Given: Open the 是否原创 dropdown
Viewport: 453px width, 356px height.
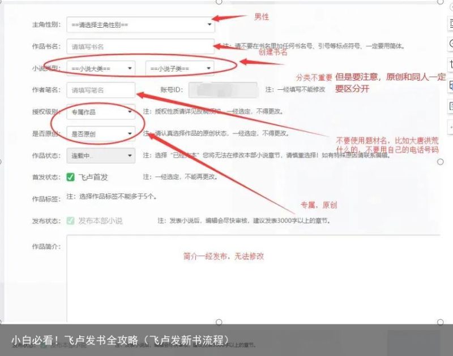Looking at the screenshot, I should tap(101, 134).
